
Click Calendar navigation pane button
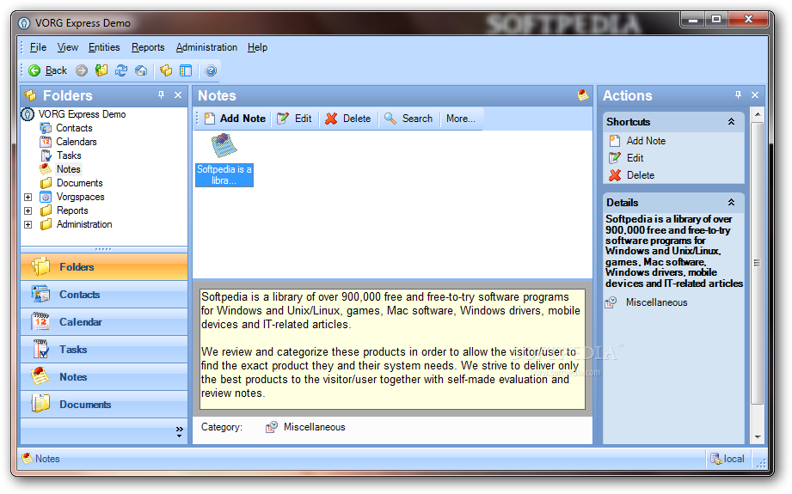(104, 322)
